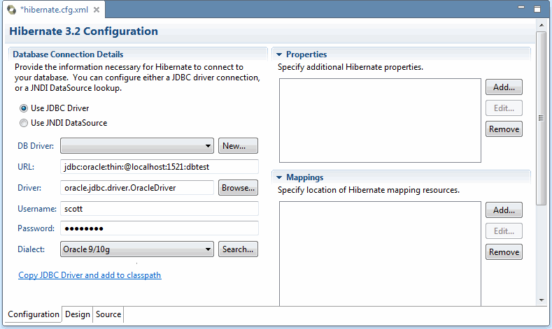
Task: Click Remove in Mappings section
Action: [x=504, y=252]
